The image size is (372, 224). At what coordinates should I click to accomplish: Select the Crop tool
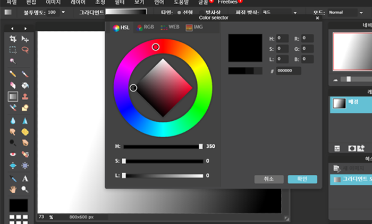[13, 39]
